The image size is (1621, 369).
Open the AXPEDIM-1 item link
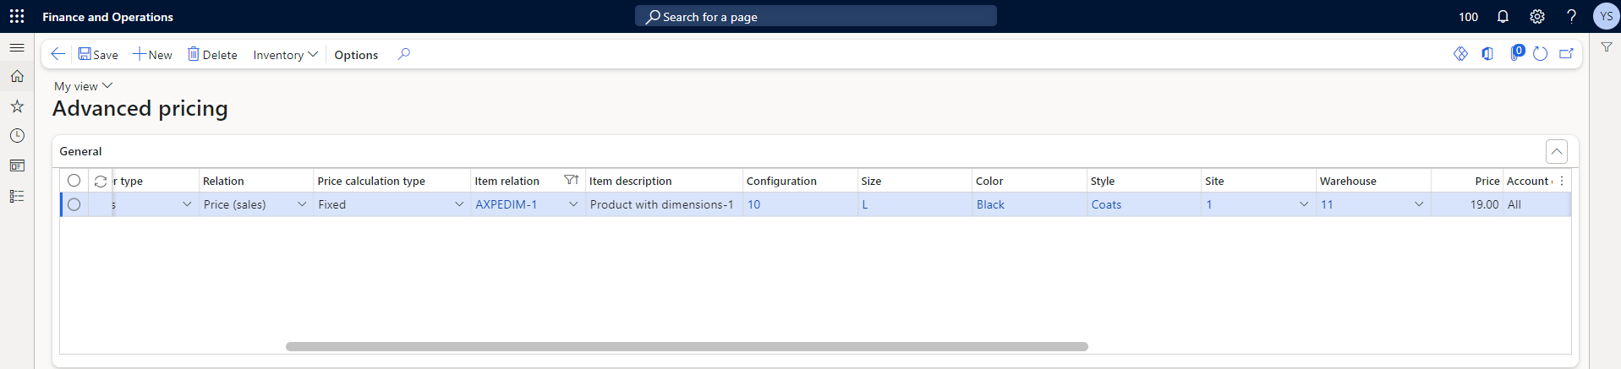(x=506, y=204)
